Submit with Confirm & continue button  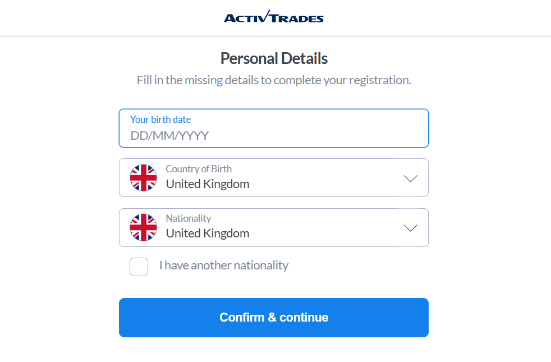274,318
